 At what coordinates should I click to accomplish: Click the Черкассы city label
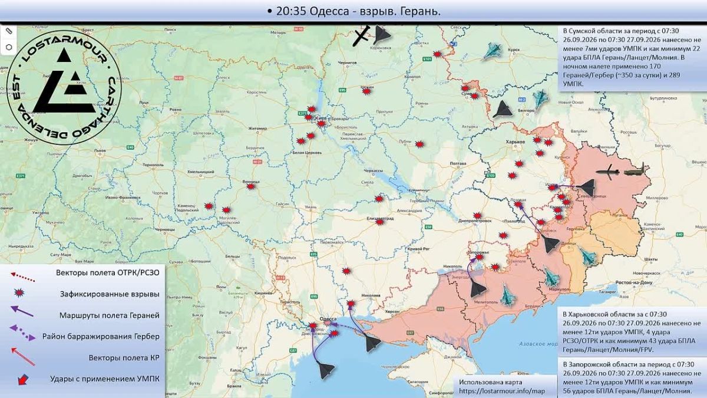(x=374, y=170)
